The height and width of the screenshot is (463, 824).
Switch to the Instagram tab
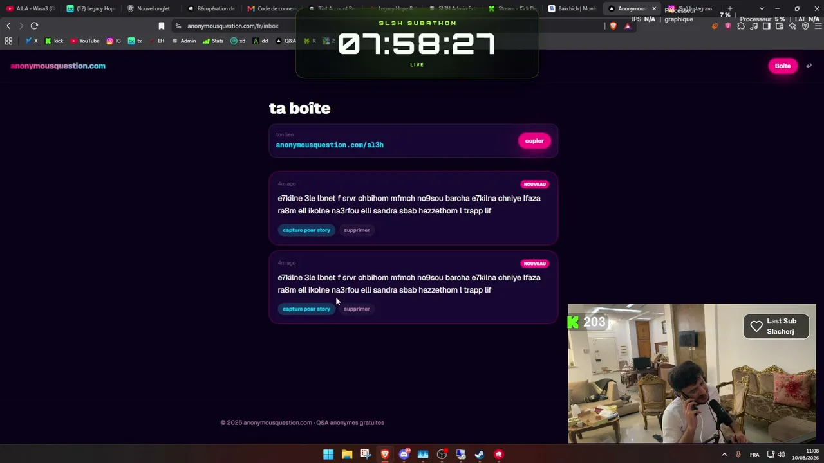pos(692,8)
